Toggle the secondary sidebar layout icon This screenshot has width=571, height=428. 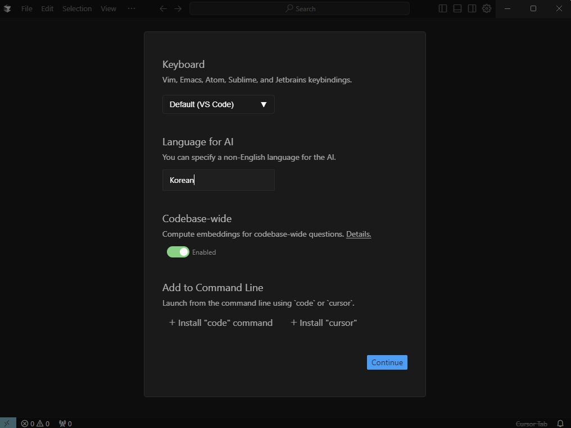472,9
